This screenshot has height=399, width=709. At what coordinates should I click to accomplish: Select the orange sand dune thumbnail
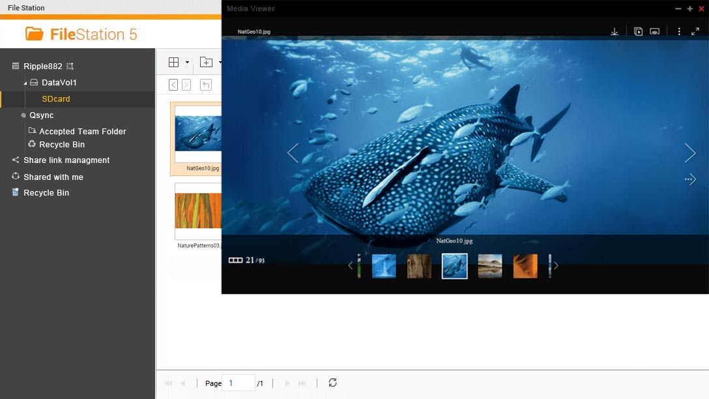pos(525,266)
